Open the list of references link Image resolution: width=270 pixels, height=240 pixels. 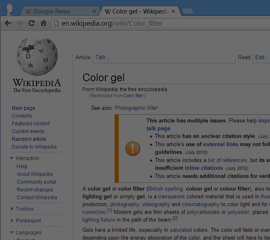coord(227,160)
